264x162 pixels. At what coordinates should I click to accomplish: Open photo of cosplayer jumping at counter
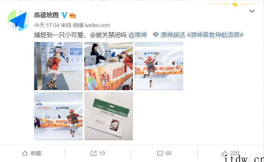coord(159,66)
